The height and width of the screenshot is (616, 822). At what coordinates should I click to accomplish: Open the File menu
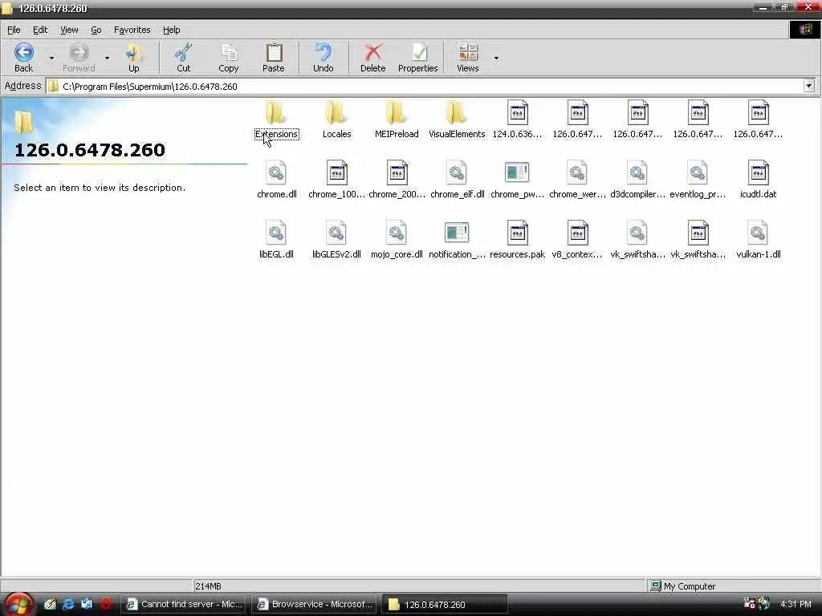point(14,30)
